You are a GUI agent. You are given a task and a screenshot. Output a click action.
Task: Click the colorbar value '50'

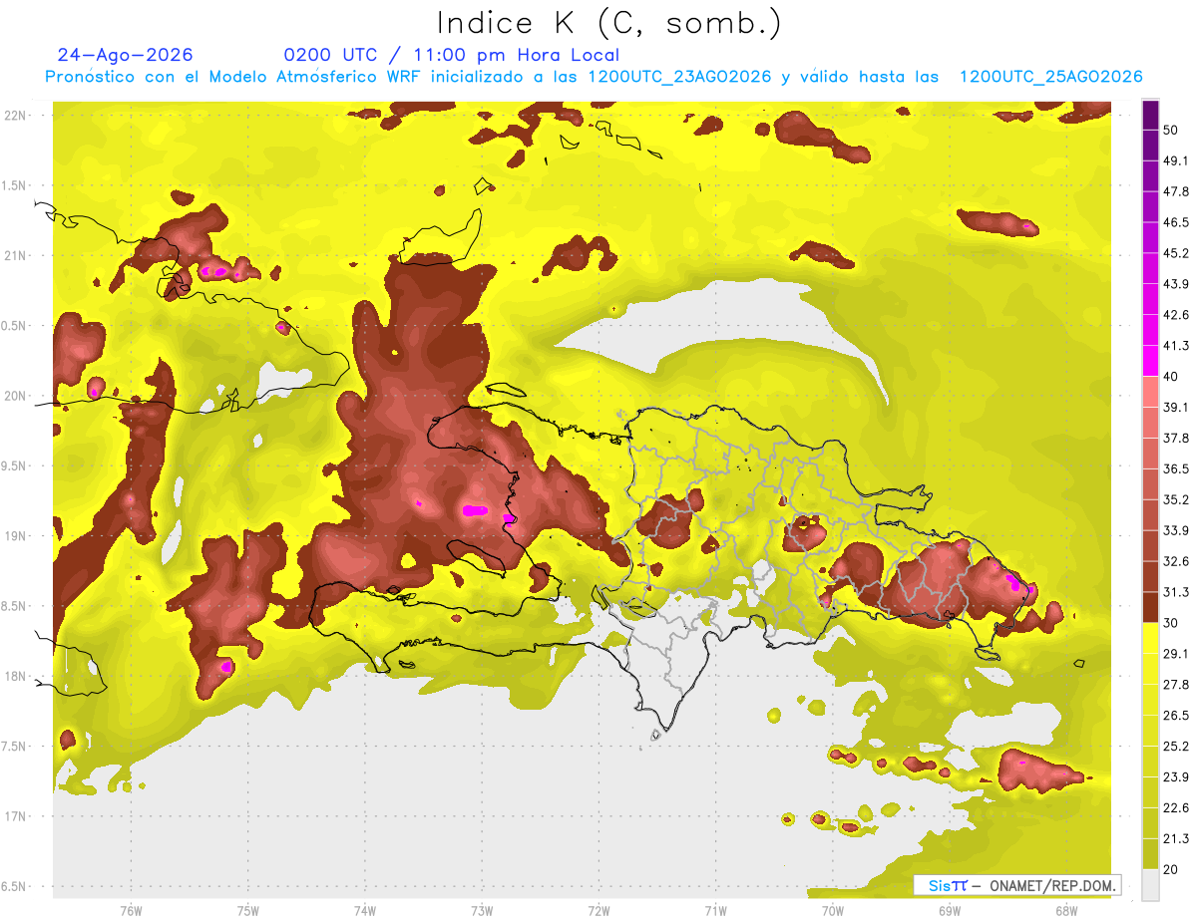click(1172, 133)
